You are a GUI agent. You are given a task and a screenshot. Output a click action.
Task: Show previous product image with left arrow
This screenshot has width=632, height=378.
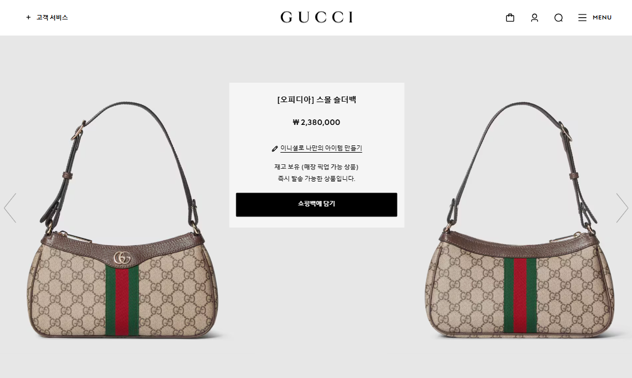[x=10, y=208]
